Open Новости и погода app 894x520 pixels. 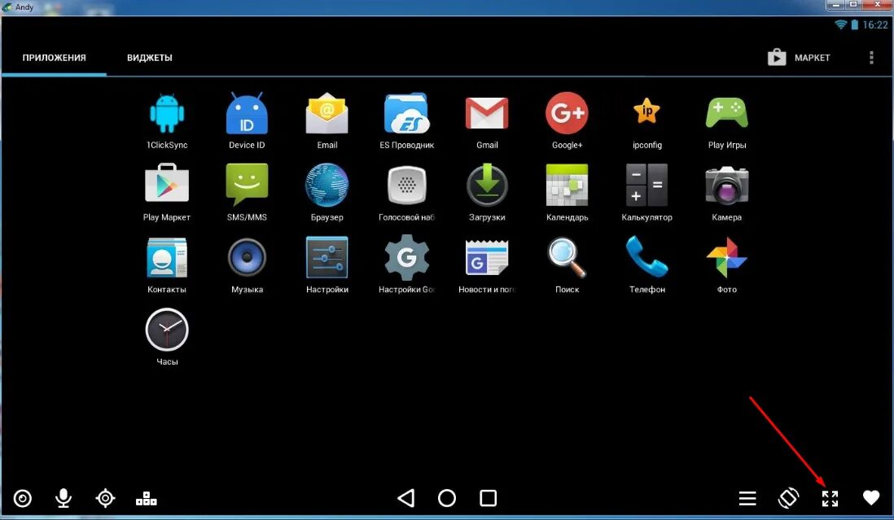(x=487, y=258)
